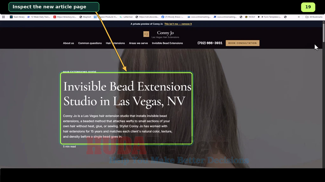The height and width of the screenshot is (182, 325).
Task: Open the 12 Week Daily Train bookmark
Action: click(39, 17)
